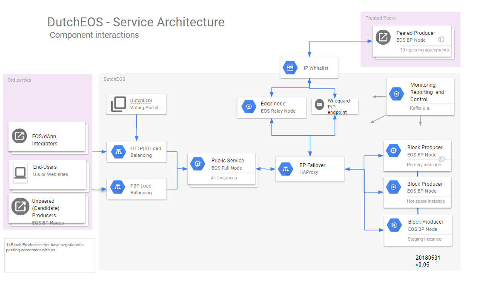501x281 pixels.
Task: Click the IP Whitelist hexagon icon
Action: click(290, 68)
